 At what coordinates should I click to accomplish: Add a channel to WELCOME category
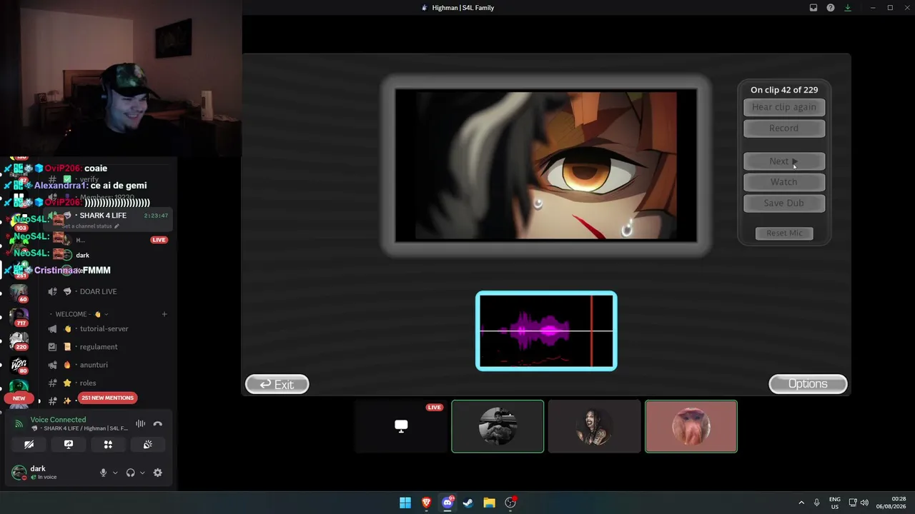point(164,314)
